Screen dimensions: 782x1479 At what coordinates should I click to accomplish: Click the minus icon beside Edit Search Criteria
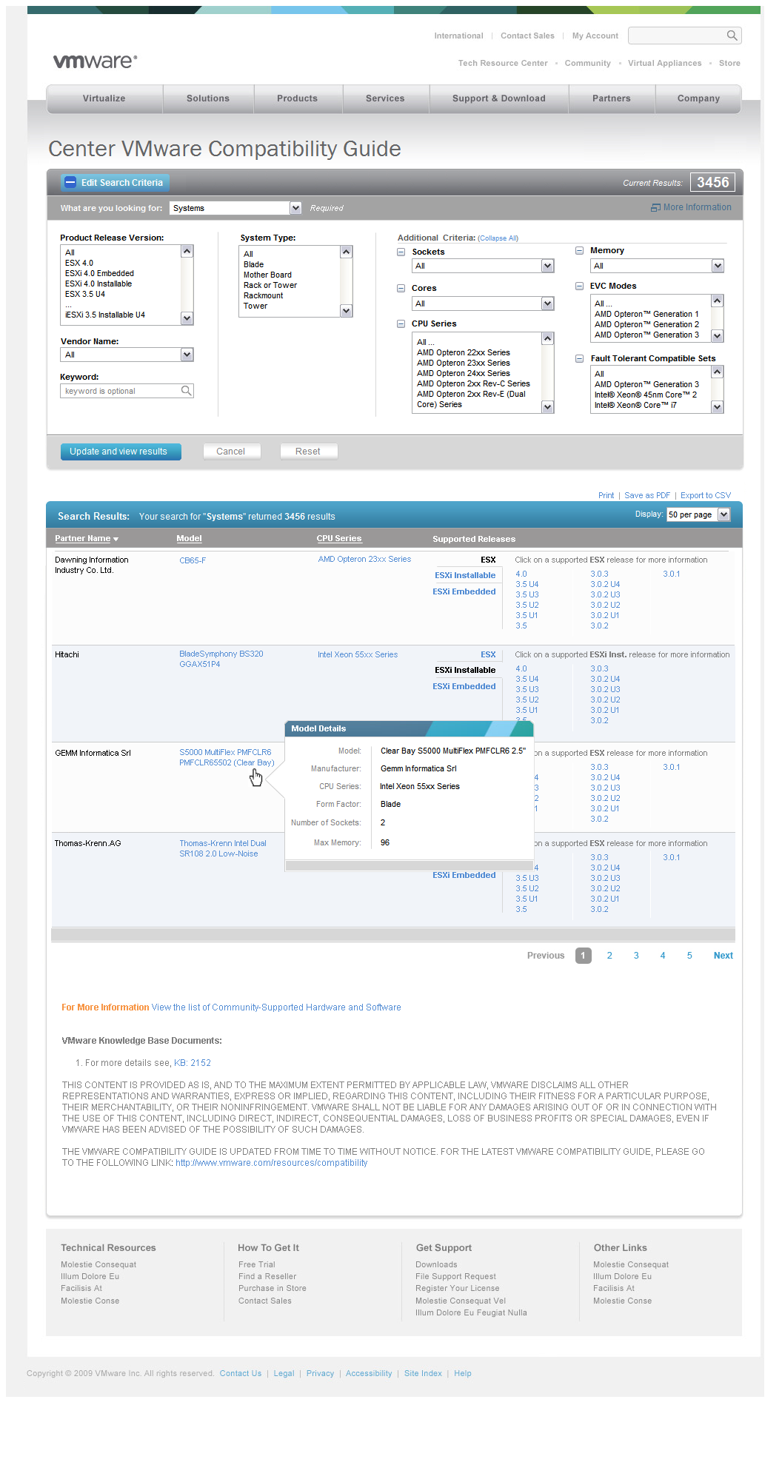(x=70, y=183)
